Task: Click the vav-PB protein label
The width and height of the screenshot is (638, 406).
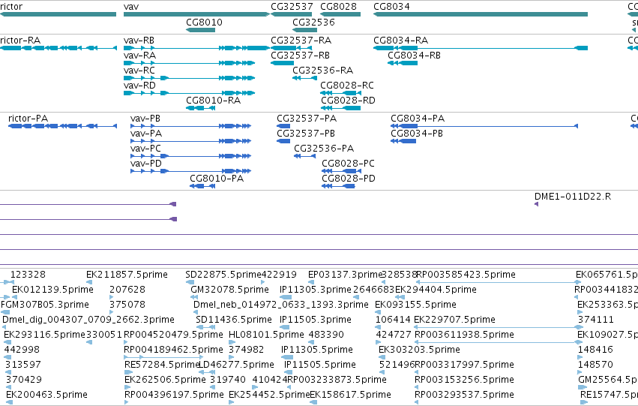Action: pos(145,119)
